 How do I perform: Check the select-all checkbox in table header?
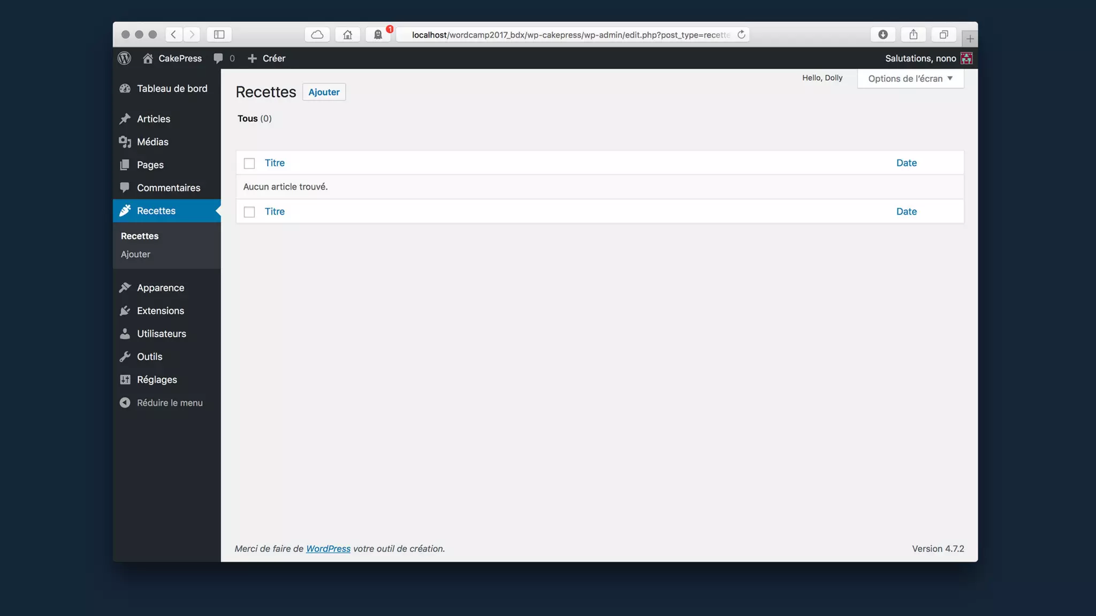[249, 163]
